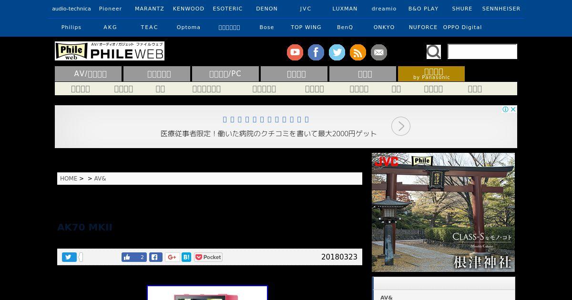Click the 2000 yen ad text line
Image resolution: width=572 pixels, height=300 pixels.
269,134
